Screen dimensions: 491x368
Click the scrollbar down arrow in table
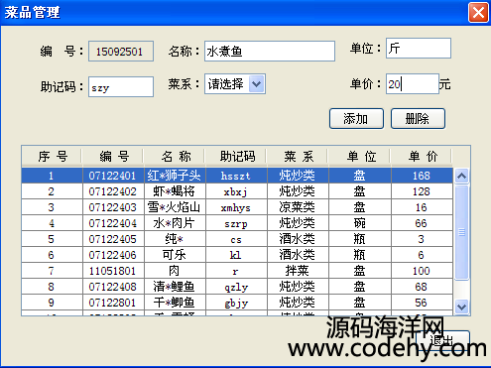click(461, 307)
